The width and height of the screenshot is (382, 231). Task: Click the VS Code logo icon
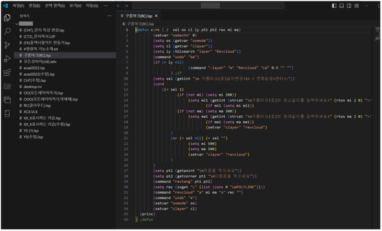click(x=5, y=5)
